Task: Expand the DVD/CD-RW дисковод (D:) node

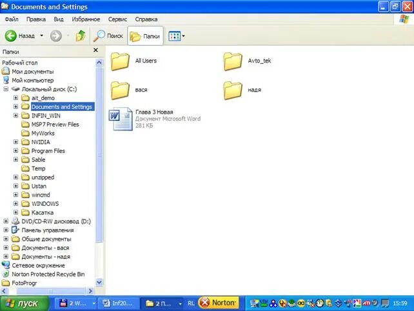Action: [x=6, y=221]
